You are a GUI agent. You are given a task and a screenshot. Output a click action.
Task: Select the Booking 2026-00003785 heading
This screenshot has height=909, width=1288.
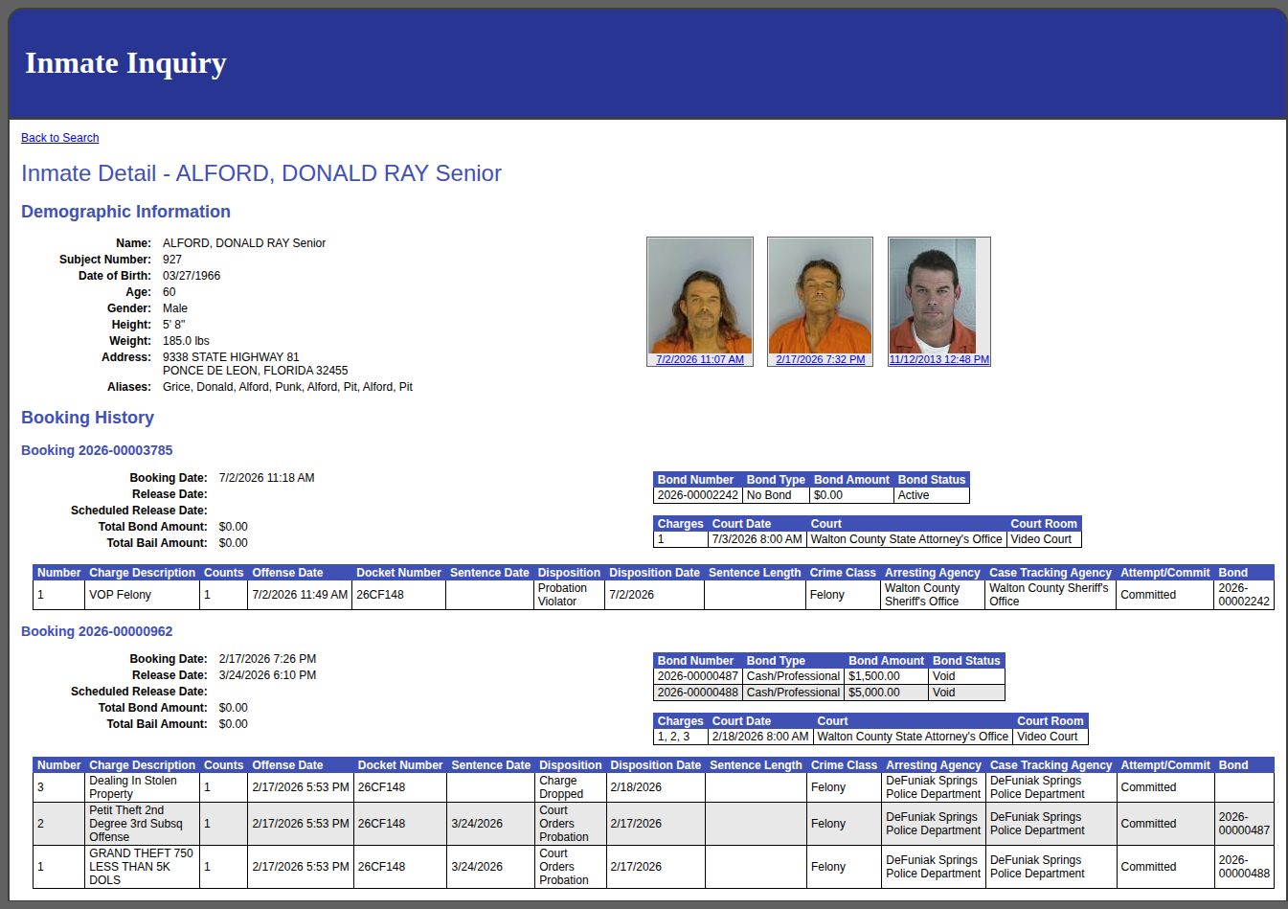click(x=97, y=450)
